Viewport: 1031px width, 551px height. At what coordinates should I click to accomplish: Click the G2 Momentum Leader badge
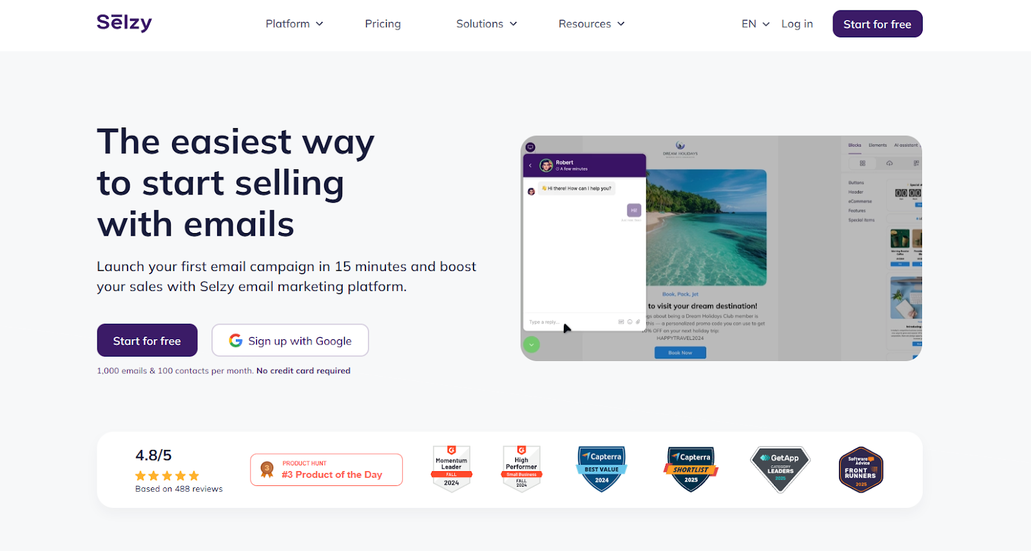coord(452,469)
